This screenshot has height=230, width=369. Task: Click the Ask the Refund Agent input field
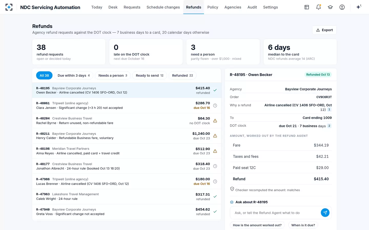pyautogui.click(x=276, y=213)
